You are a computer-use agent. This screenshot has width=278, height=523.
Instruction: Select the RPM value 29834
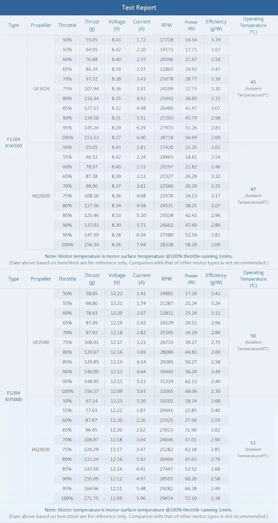pyautogui.click(x=166, y=498)
